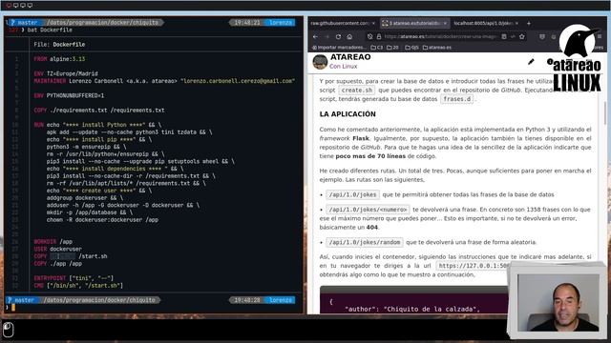
Task: Open the OJS bookmarks folder
Action: coord(411,48)
